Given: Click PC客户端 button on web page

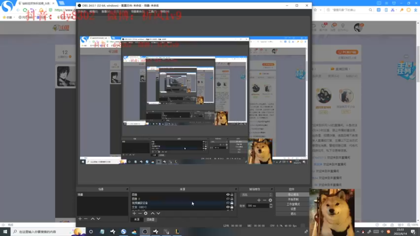Looking at the screenshot, I should [x=347, y=52].
